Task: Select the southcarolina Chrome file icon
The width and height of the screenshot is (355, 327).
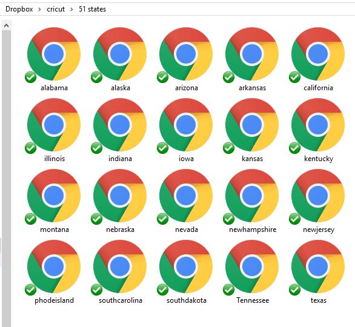Action: coord(120,266)
